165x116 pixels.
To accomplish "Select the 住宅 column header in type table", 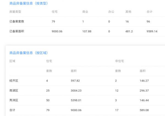I will coord(55,11).
